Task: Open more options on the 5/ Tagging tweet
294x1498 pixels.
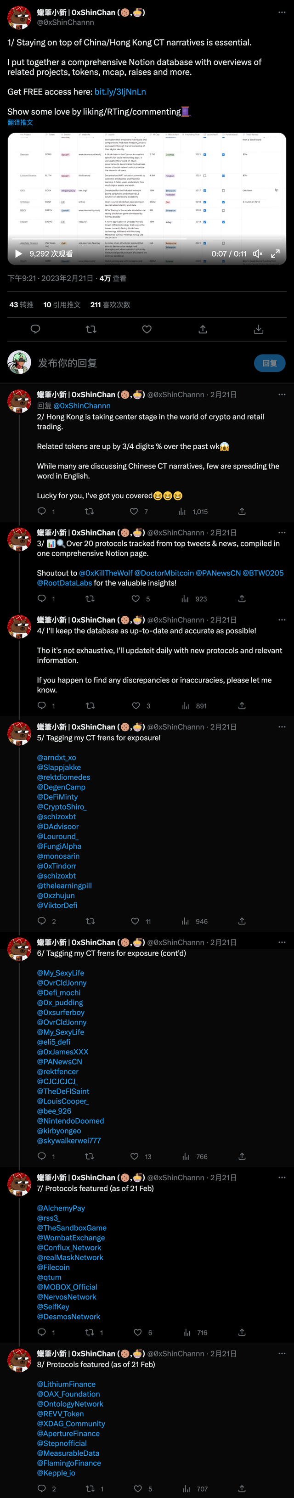Action: point(282,727)
